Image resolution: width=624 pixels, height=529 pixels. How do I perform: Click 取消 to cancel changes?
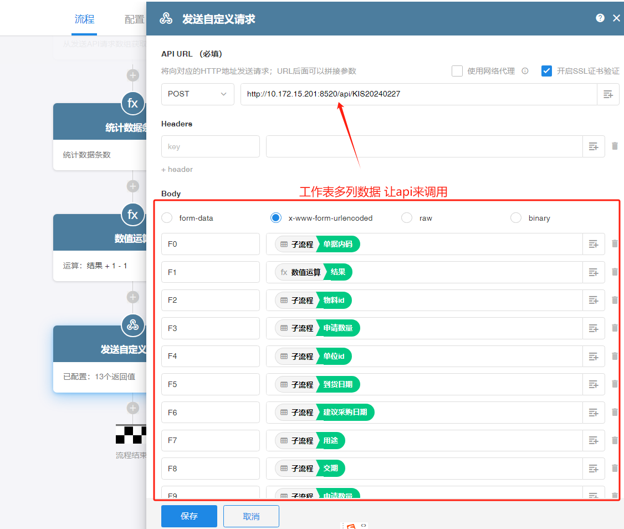(251, 516)
